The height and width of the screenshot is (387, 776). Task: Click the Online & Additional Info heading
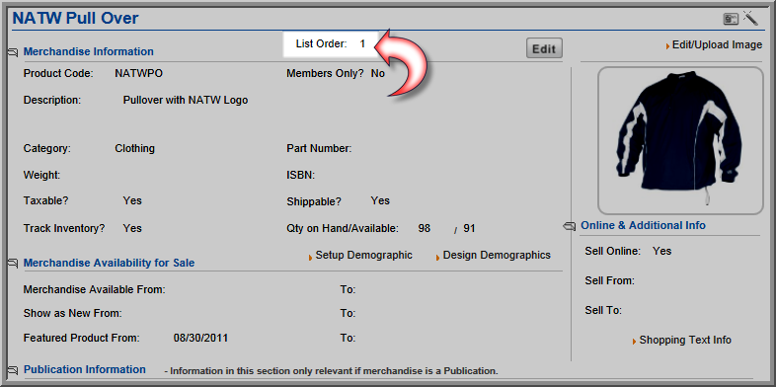coord(643,226)
